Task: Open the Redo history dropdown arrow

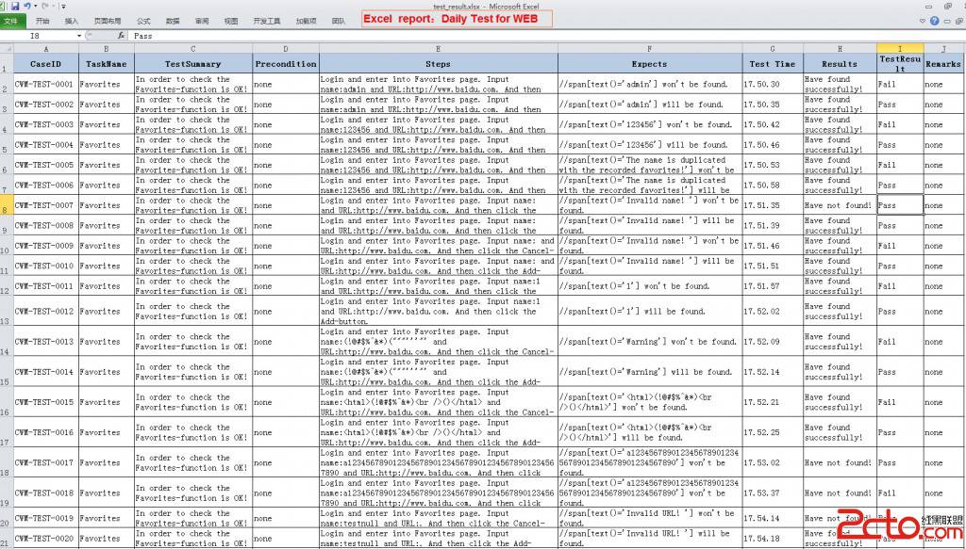Action: [x=54, y=6]
